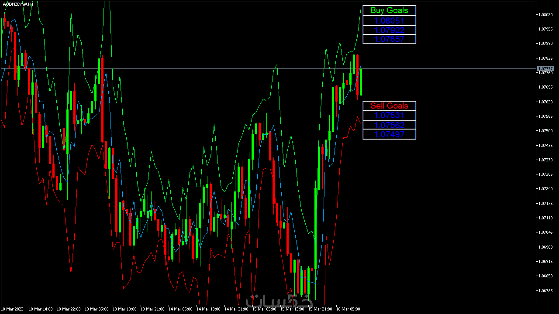
Task: Select time axis label 13 Mar 21:00
Action: pyautogui.click(x=153, y=309)
